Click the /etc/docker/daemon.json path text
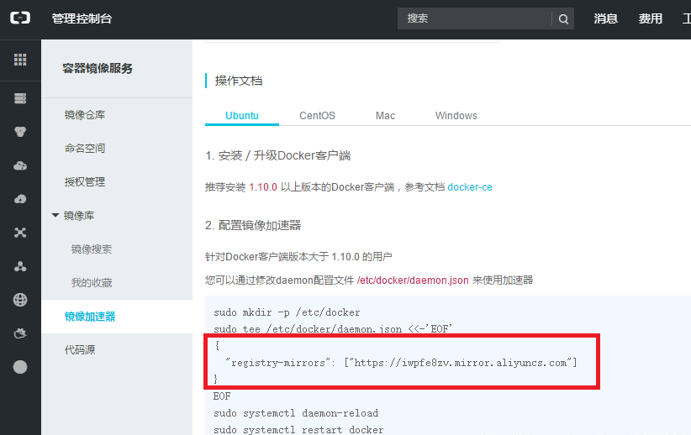Image resolution: width=691 pixels, height=435 pixels. pyautogui.click(x=413, y=280)
